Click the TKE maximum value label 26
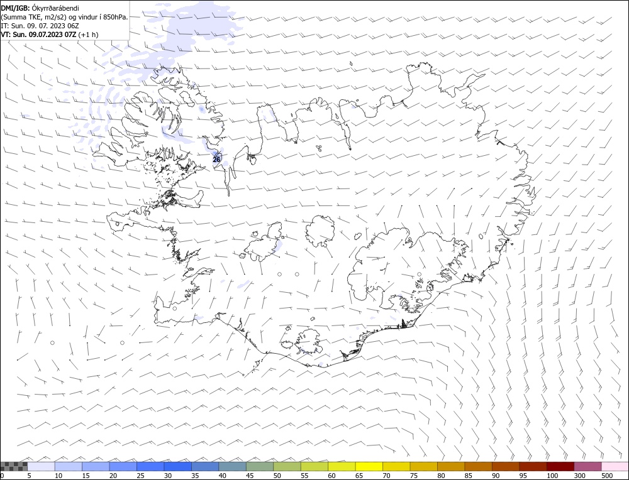The height and width of the screenshot is (480, 629). (216, 160)
